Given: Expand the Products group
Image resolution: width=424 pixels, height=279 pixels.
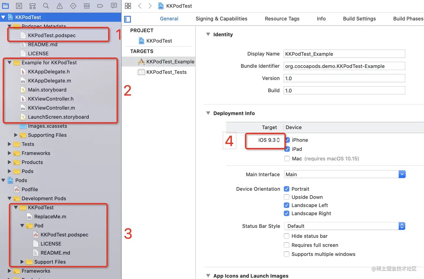Looking at the screenshot, I should 10,162.
